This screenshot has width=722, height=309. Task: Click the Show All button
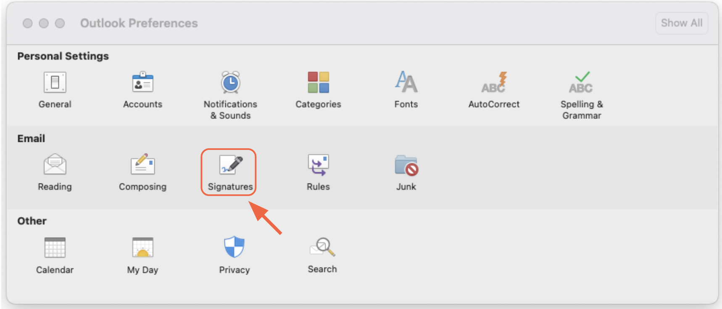pyautogui.click(x=681, y=23)
